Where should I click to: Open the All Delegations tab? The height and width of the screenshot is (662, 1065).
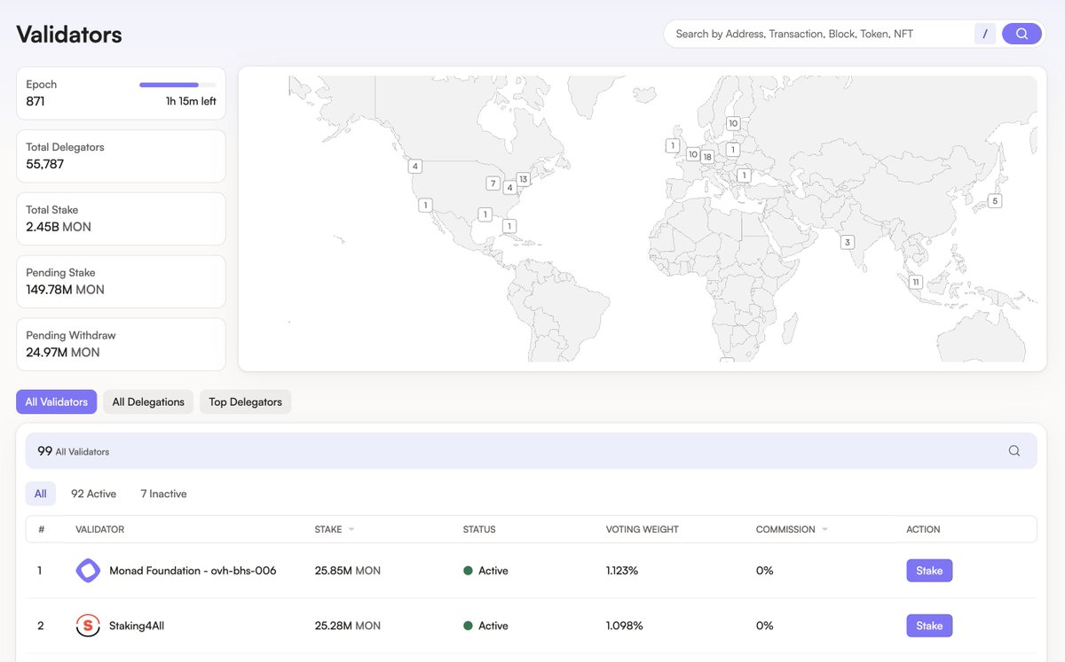coord(148,401)
